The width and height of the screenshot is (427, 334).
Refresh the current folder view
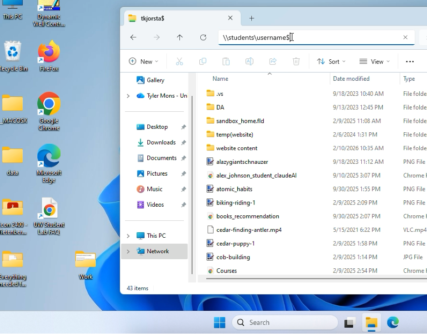pos(203,37)
